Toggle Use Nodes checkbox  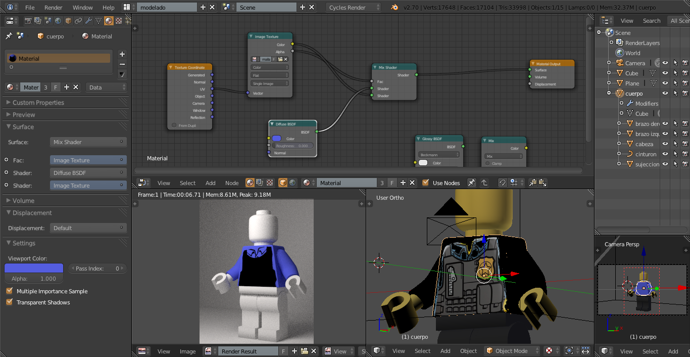coord(425,183)
